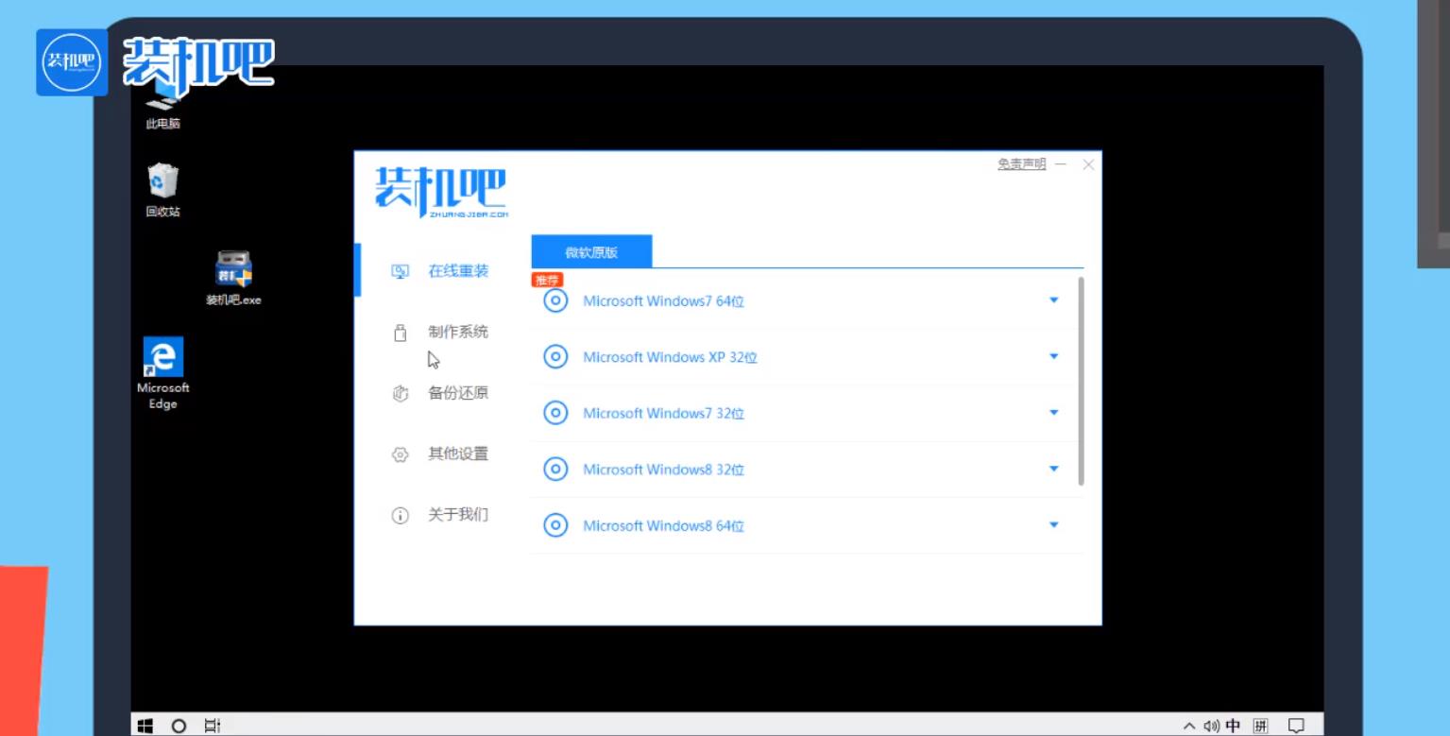1450x736 pixels.
Task: Show hidden tray icons chevron
Action: point(1189,726)
